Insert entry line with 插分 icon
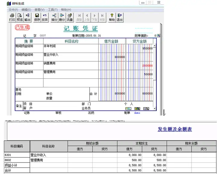The width and height of the screenshot is (217, 174). pos(54,17)
